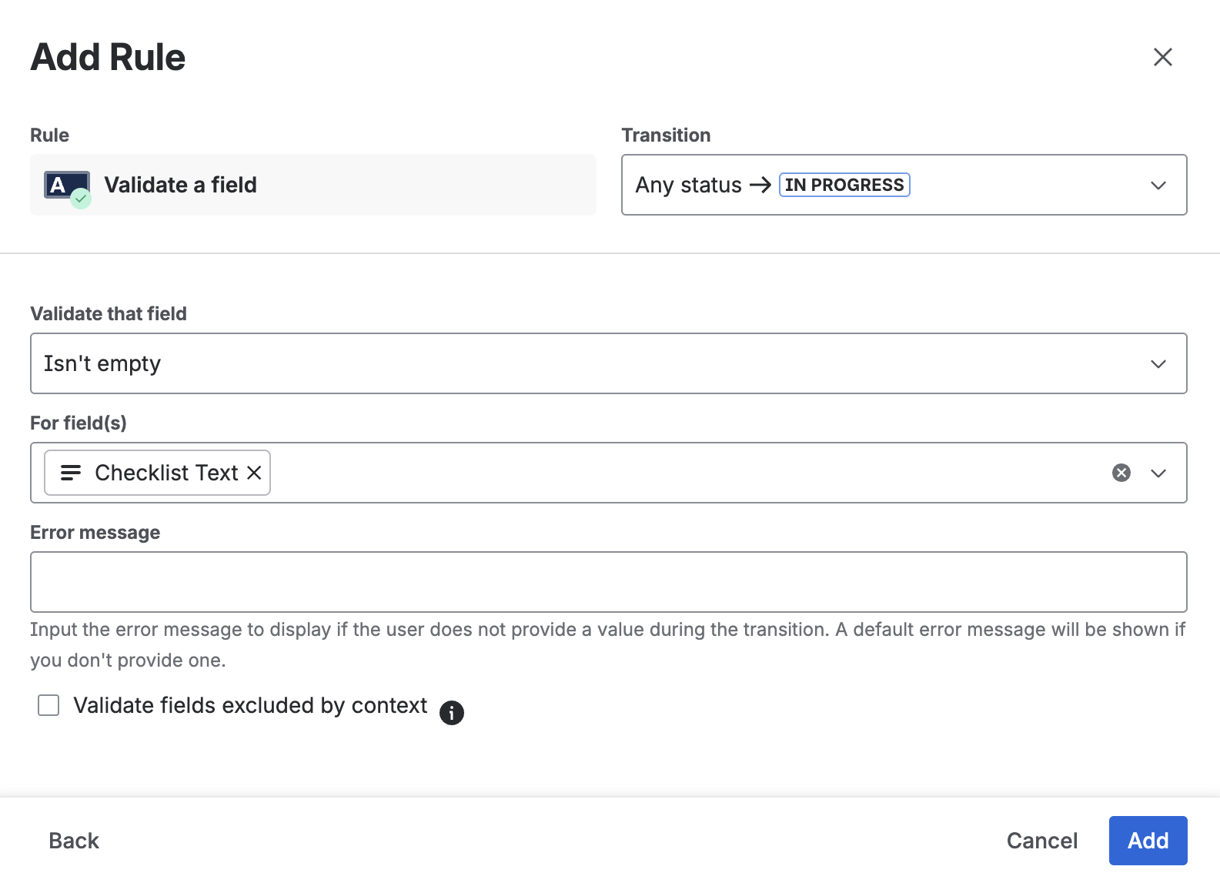Click the chevron in Validate that field

(1158, 364)
